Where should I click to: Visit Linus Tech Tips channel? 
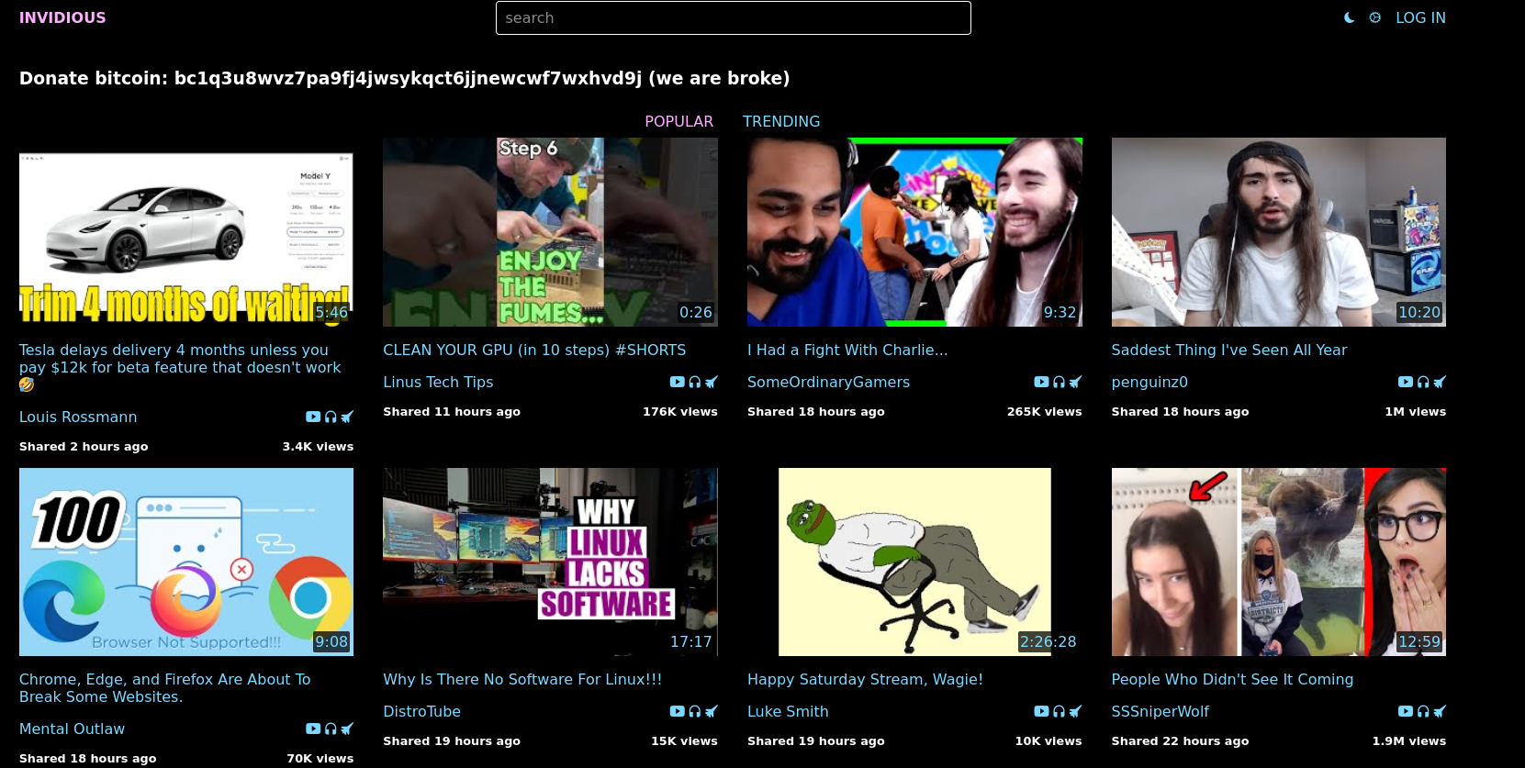438,382
